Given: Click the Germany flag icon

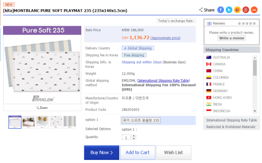Looking at the screenshot, I should click(209, 91).
